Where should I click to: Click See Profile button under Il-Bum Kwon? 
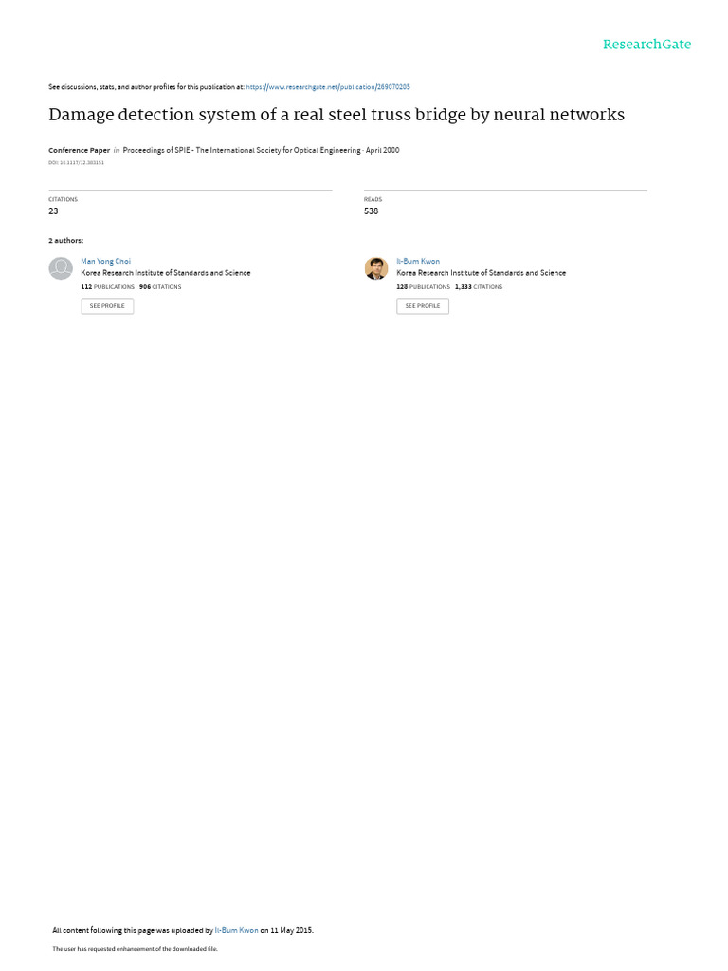coord(423,306)
